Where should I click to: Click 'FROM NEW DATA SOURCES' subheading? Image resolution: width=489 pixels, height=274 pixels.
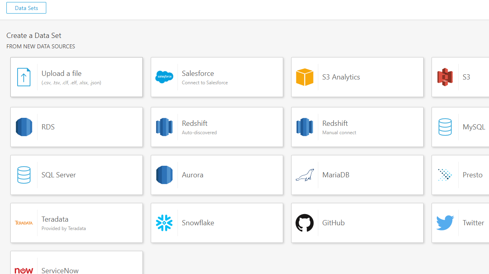coord(41,46)
